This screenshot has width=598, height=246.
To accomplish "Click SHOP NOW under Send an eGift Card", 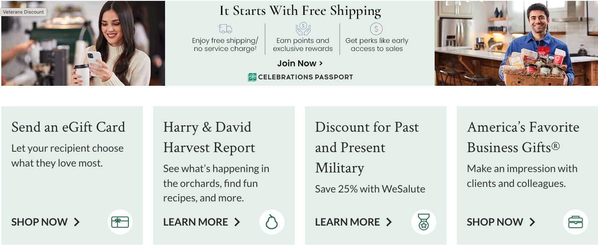I will point(46,222).
